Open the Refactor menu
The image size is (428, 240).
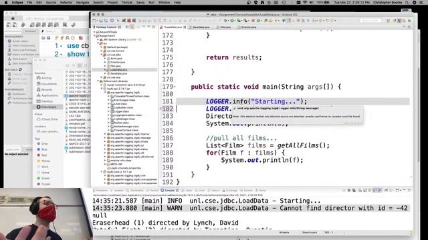pyautogui.click(x=66, y=3)
